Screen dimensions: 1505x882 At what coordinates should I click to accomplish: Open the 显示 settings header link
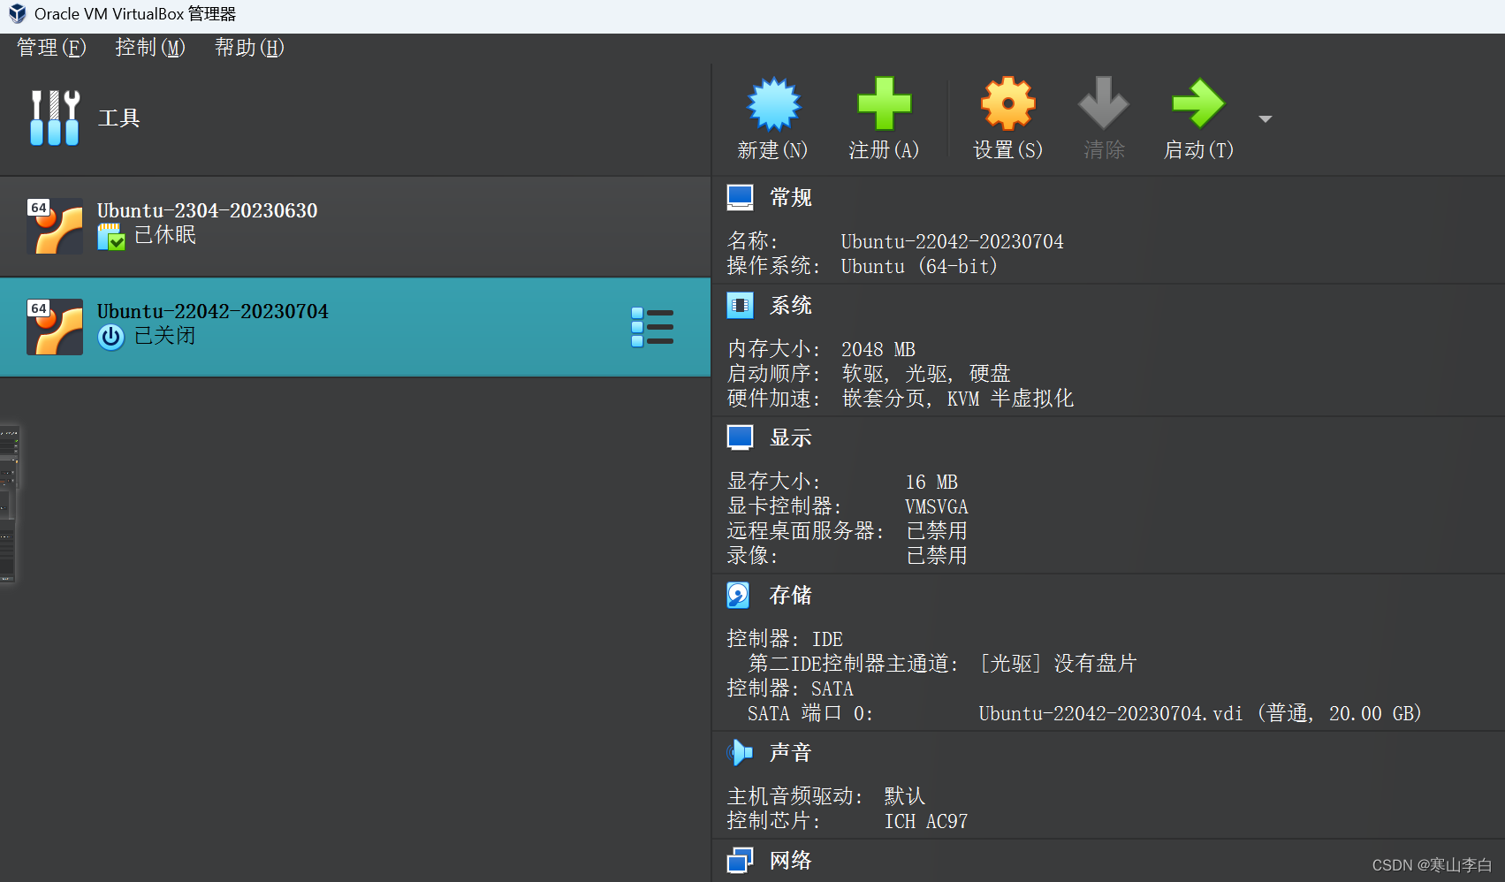pyautogui.click(x=791, y=437)
